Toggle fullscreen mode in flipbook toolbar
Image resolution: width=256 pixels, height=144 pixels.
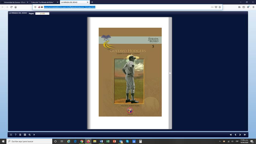click(11, 135)
